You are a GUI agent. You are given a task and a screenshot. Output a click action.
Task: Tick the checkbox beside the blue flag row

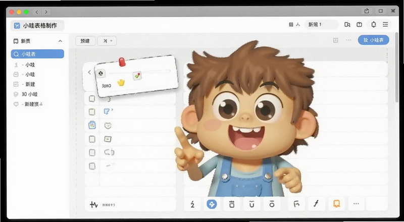pos(92,112)
